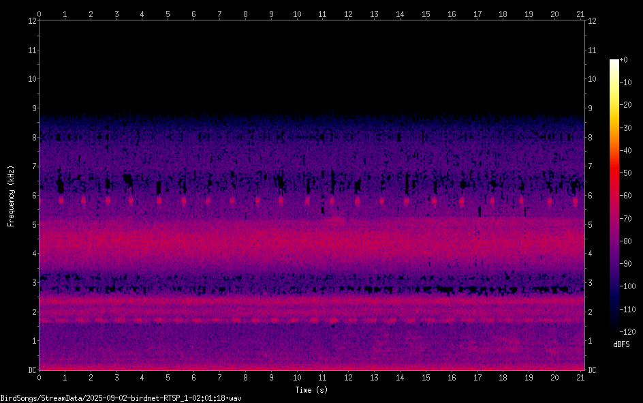Click the "Frequency (kHz)" axis title

11,196
